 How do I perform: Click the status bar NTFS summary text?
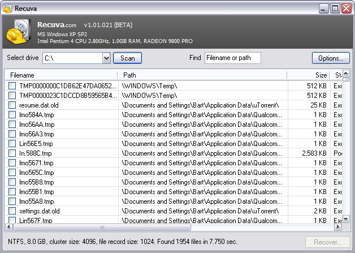click(123, 242)
